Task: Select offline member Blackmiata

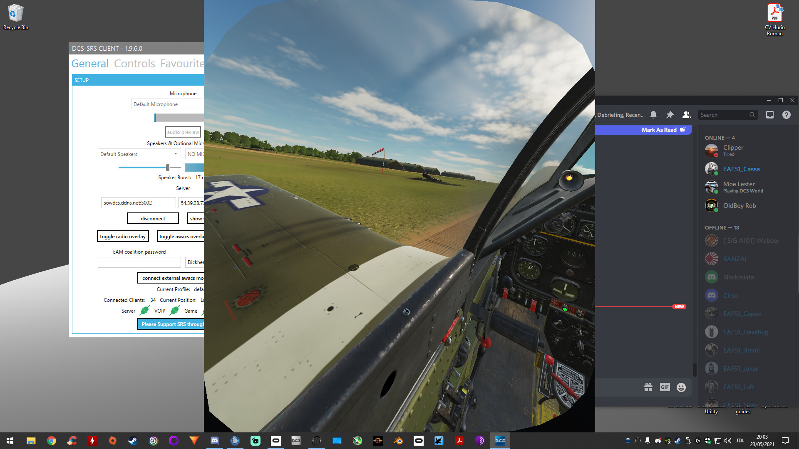Action: coord(747,277)
